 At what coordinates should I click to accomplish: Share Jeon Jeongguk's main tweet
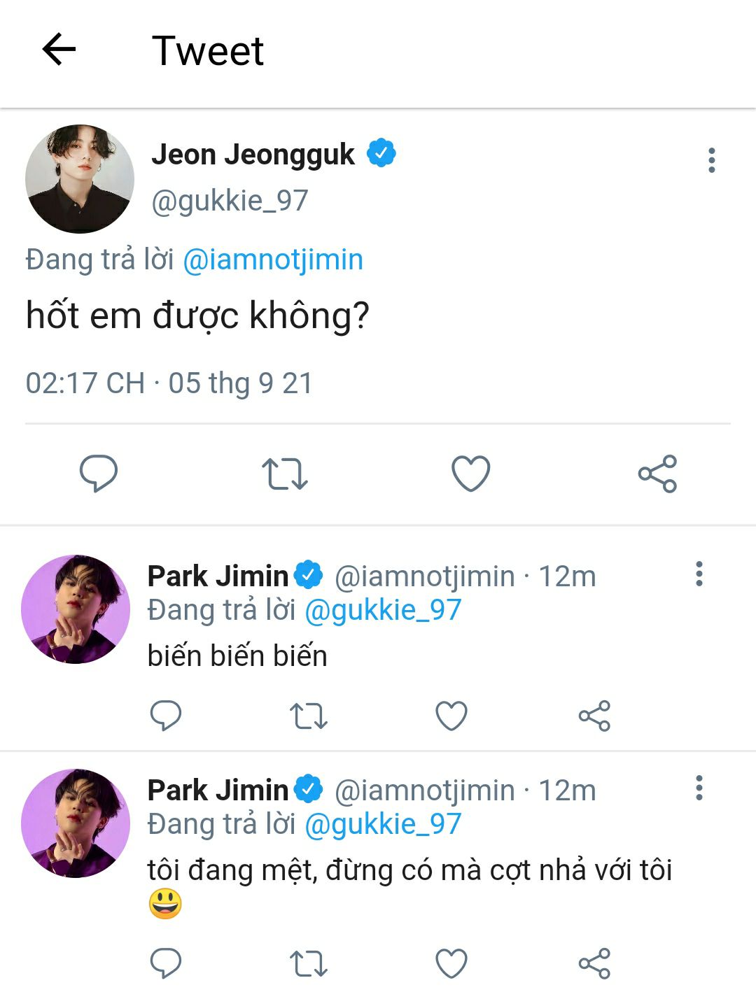click(x=657, y=474)
